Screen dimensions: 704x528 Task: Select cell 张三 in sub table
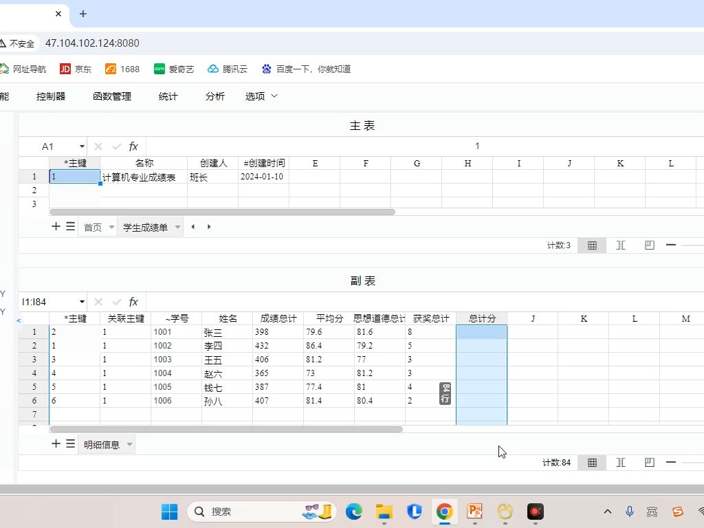tap(227, 332)
